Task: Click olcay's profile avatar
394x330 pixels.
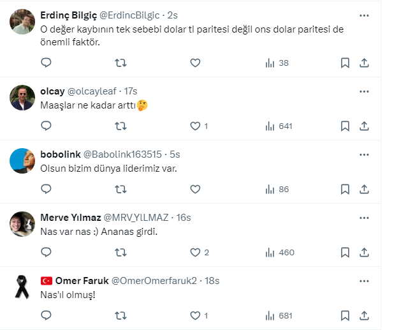Action: pos(22,96)
